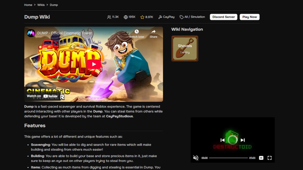303x170 pixels.
Task: Click the CayPlay developer tools icon
Action: click(x=160, y=17)
